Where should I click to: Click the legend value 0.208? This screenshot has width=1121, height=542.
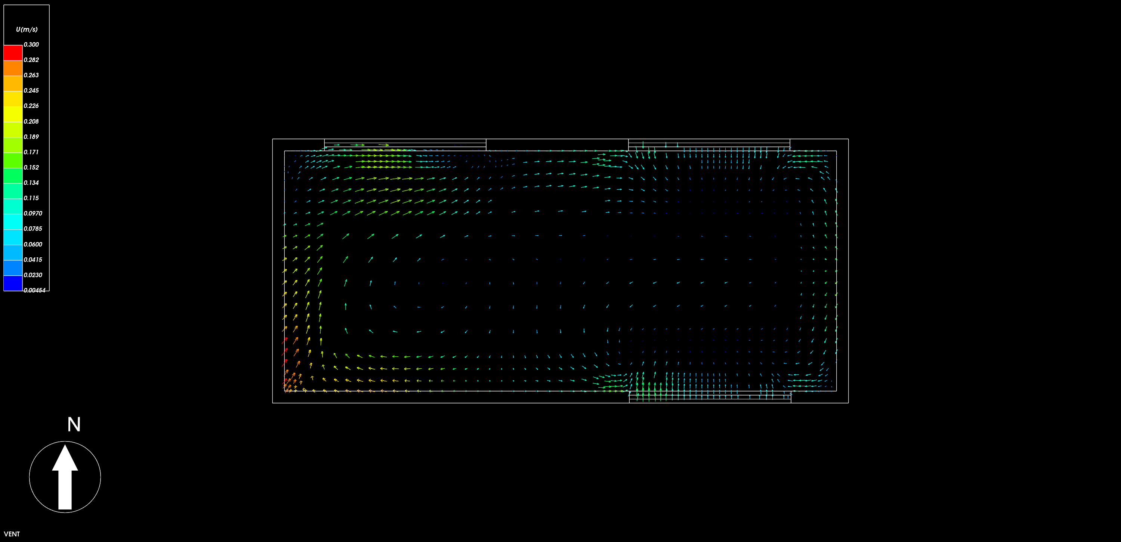point(31,121)
